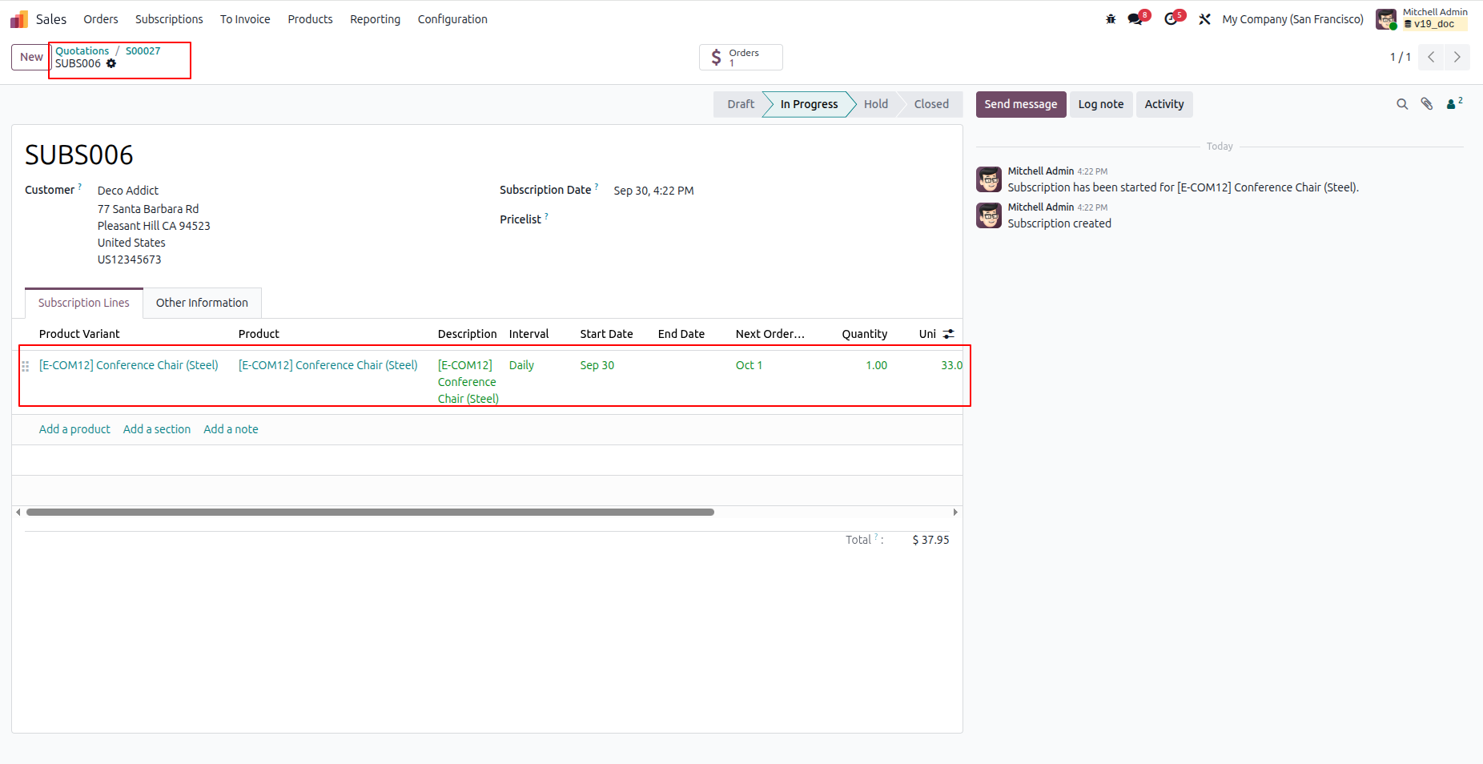Click the Log note button
The image size is (1483, 764).
(x=1101, y=104)
